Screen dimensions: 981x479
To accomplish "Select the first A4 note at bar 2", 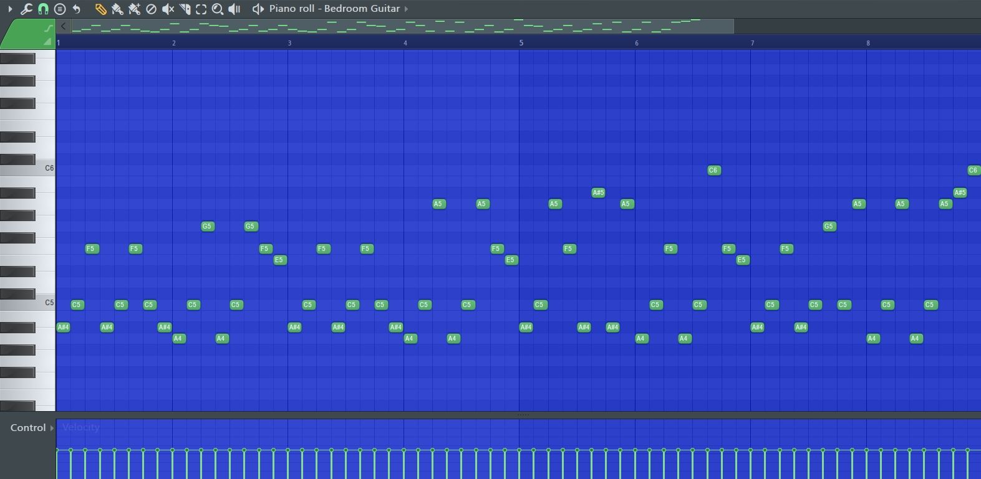I will 178,338.
